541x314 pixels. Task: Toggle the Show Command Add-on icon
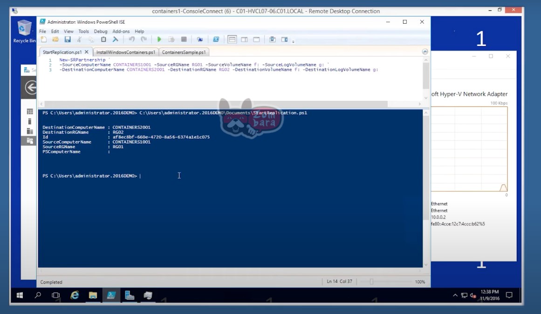[285, 40]
